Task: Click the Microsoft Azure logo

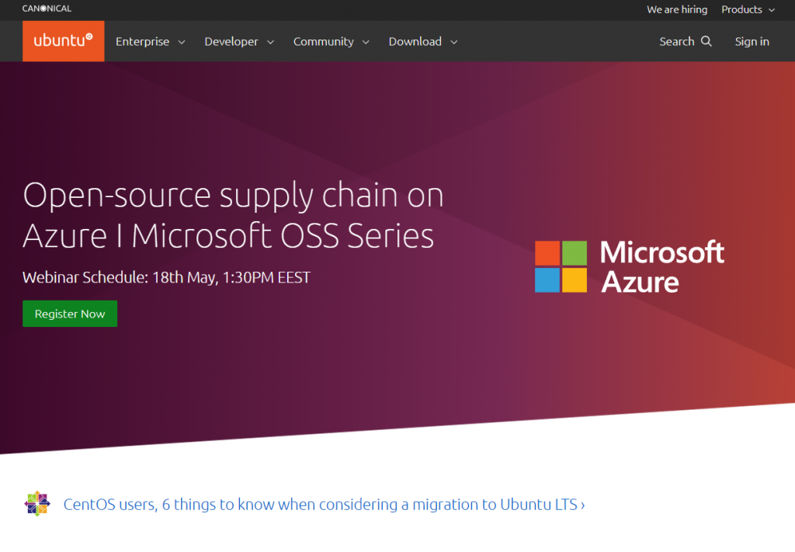Action: coord(629,266)
